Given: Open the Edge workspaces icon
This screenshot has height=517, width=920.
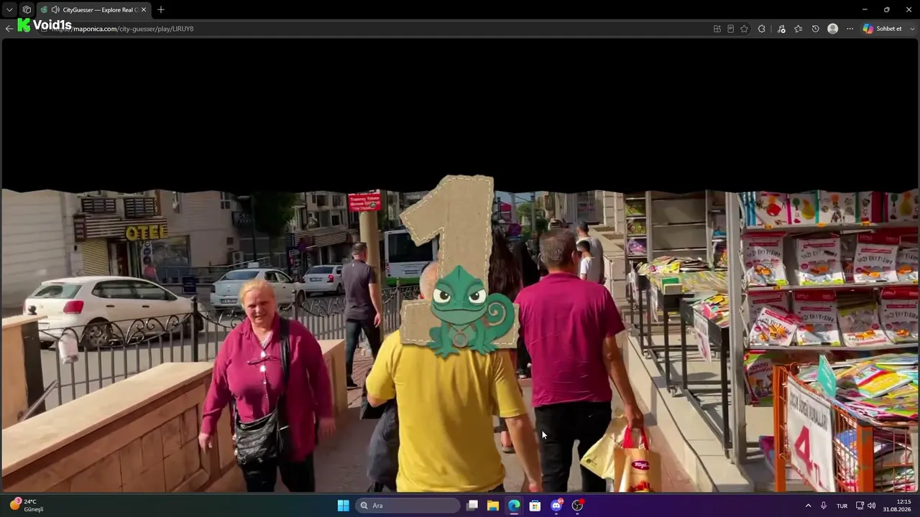Looking at the screenshot, I should [x=27, y=9].
